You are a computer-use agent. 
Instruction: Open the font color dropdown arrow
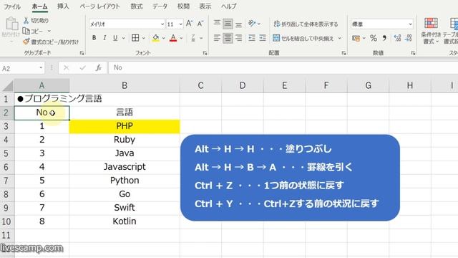181,38
